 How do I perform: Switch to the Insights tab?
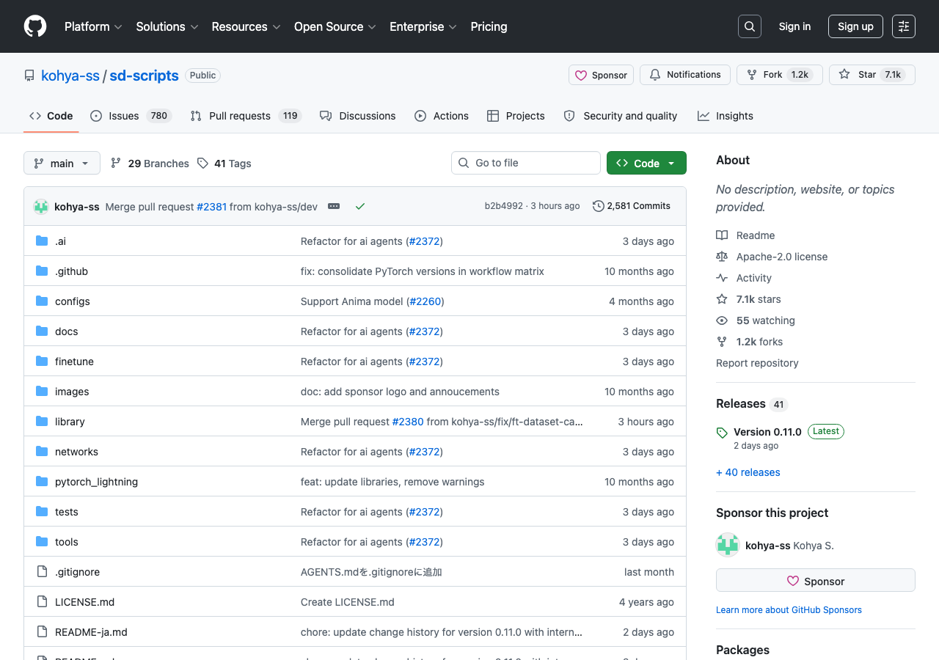tap(726, 116)
